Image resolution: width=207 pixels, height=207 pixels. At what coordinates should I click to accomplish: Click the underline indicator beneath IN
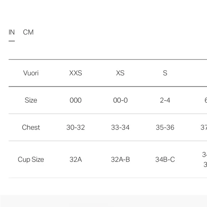tap(12, 41)
